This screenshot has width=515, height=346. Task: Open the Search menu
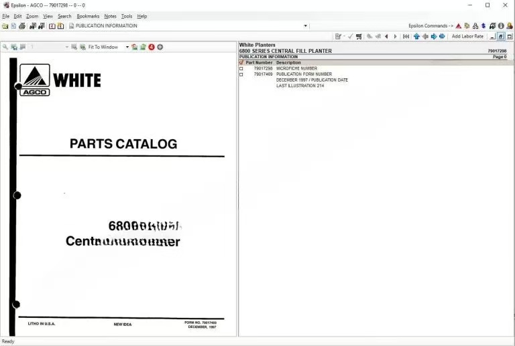coord(64,16)
